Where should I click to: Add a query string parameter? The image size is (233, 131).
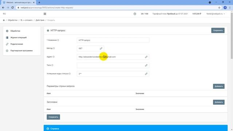pos(219,86)
